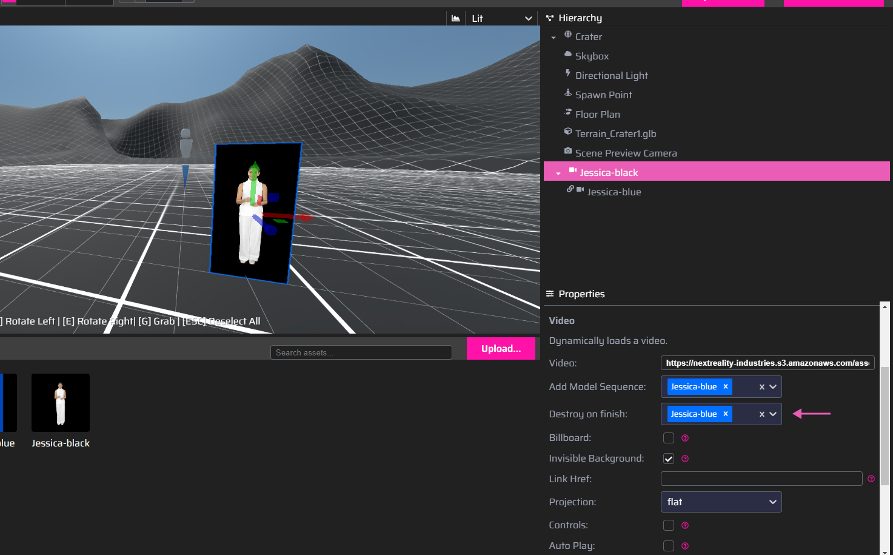Click the Skybox cloud icon in Hierarchy

click(x=568, y=54)
